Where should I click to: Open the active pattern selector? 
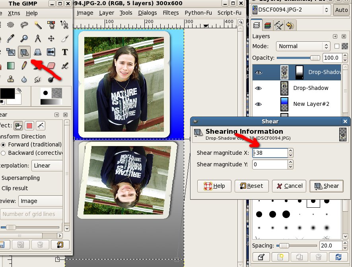pyautogui.click(x=57, y=93)
